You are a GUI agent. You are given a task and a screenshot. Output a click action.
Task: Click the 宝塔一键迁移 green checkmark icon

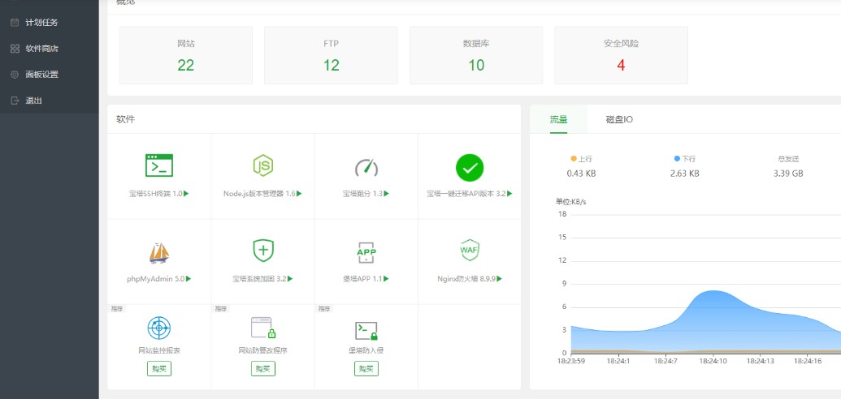tap(470, 168)
